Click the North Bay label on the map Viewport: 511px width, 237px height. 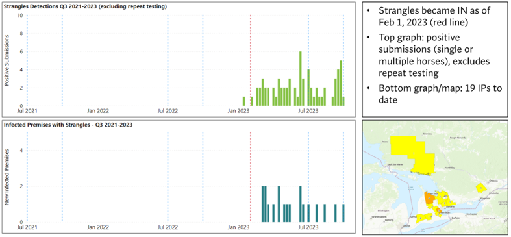450,168
